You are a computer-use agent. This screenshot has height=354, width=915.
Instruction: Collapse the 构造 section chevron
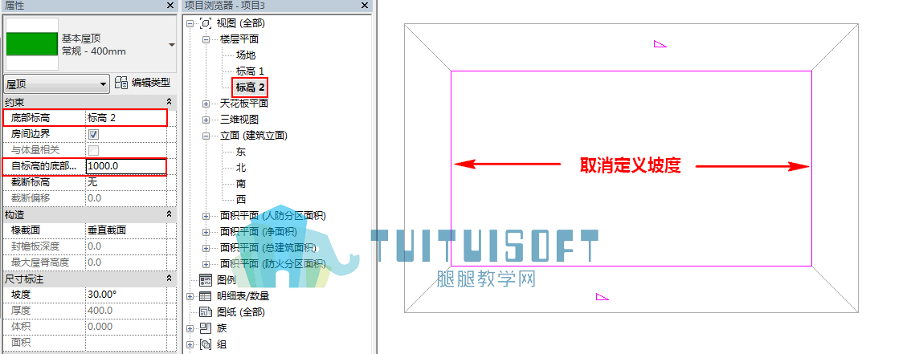coord(170,214)
